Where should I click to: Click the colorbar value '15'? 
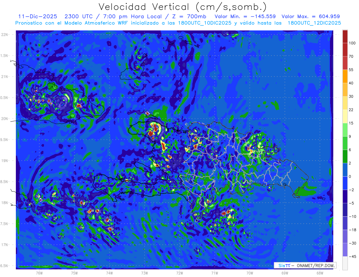351,123
